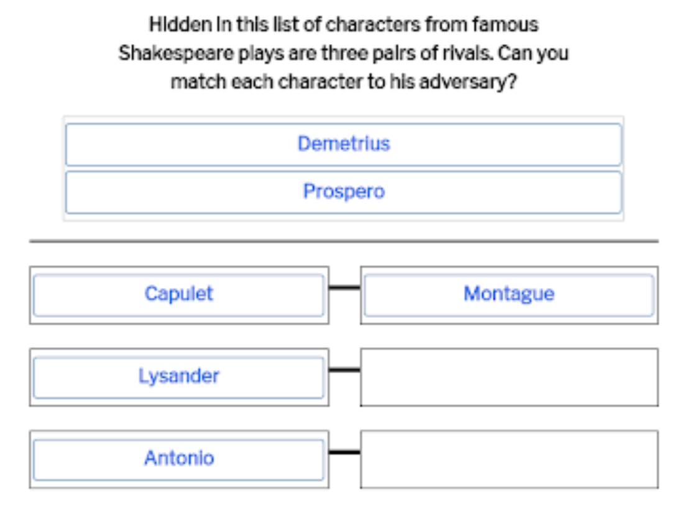Click the connector line right of Lysander

pyautogui.click(x=344, y=370)
